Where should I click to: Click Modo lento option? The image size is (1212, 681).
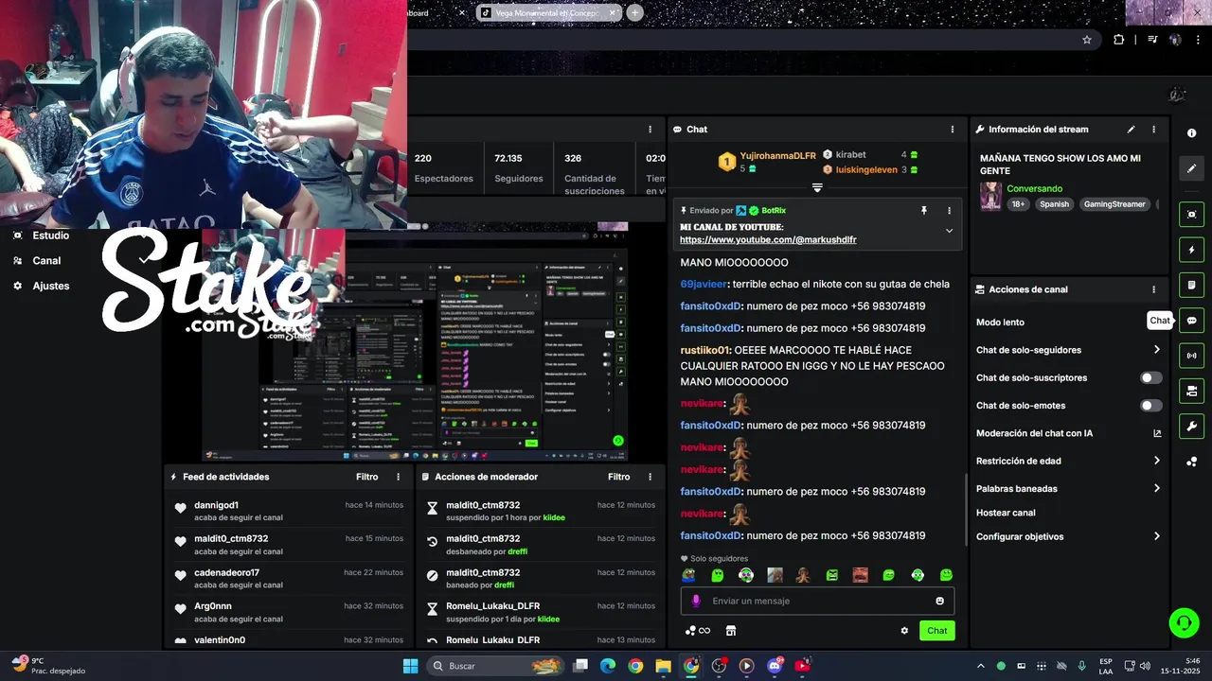[1000, 323]
